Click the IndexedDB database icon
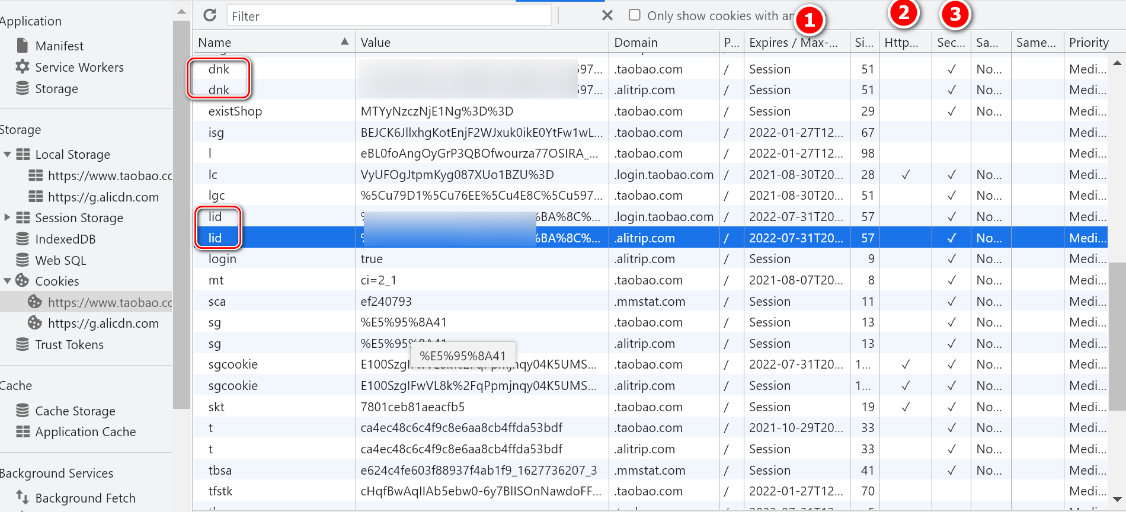 (23, 239)
